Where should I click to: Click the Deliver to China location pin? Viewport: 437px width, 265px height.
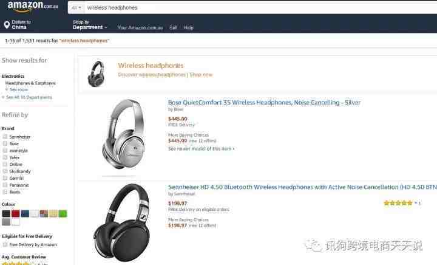pyautogui.click(x=7, y=25)
